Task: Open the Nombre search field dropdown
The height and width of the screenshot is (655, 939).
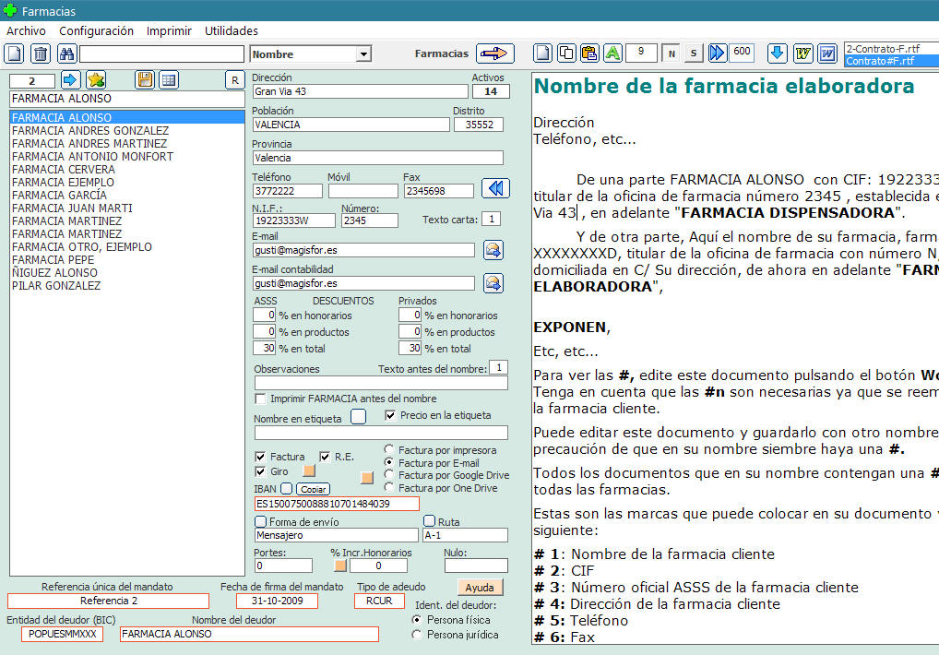Action: [363, 54]
